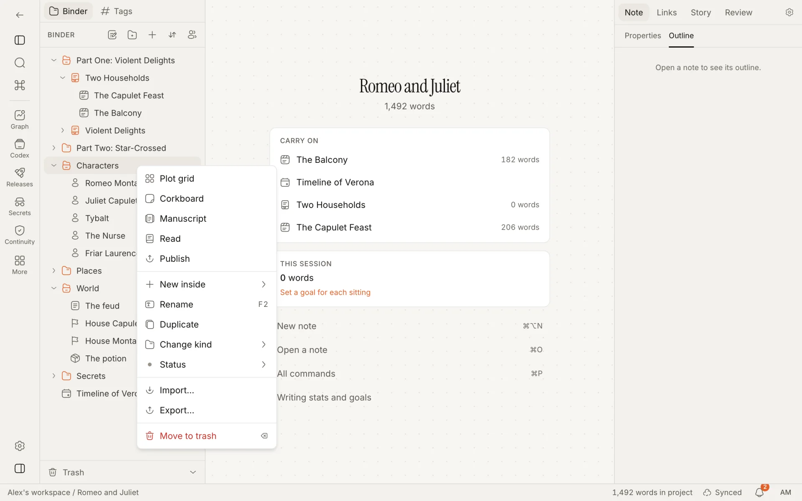Show More sidebar options
The image size is (802, 501).
[20, 265]
